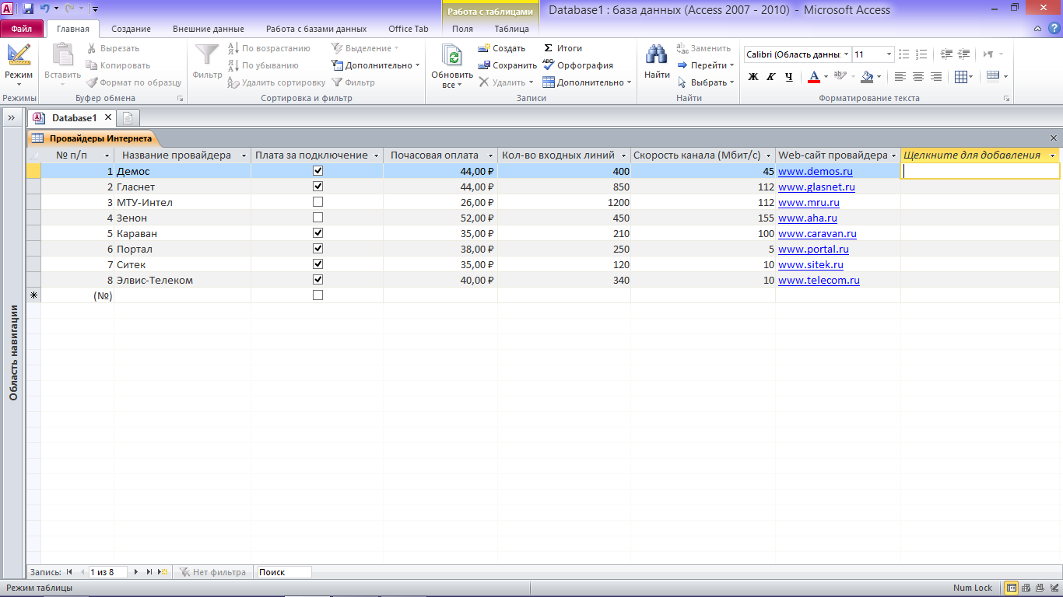Toggle connection fee checkbox for Зенон
Image resolution: width=1063 pixels, height=597 pixels.
click(x=317, y=217)
